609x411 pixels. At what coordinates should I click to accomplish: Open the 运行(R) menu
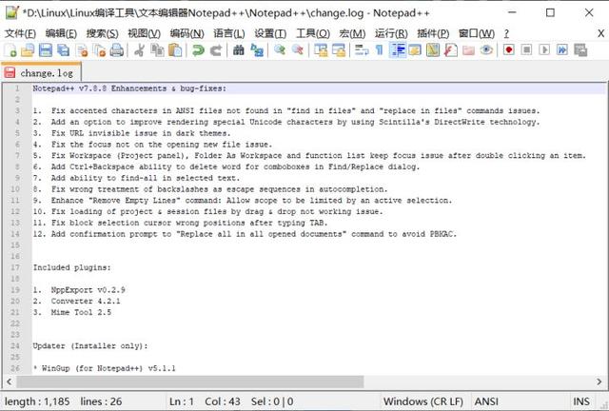(391, 34)
